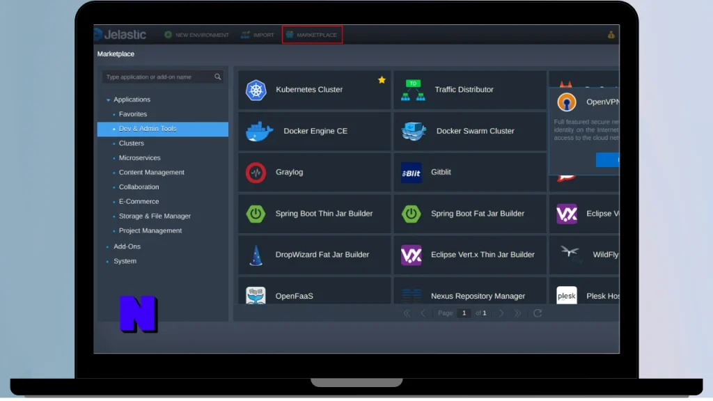Select Content Management category
Screen dimensions: 713x401
tap(151, 173)
